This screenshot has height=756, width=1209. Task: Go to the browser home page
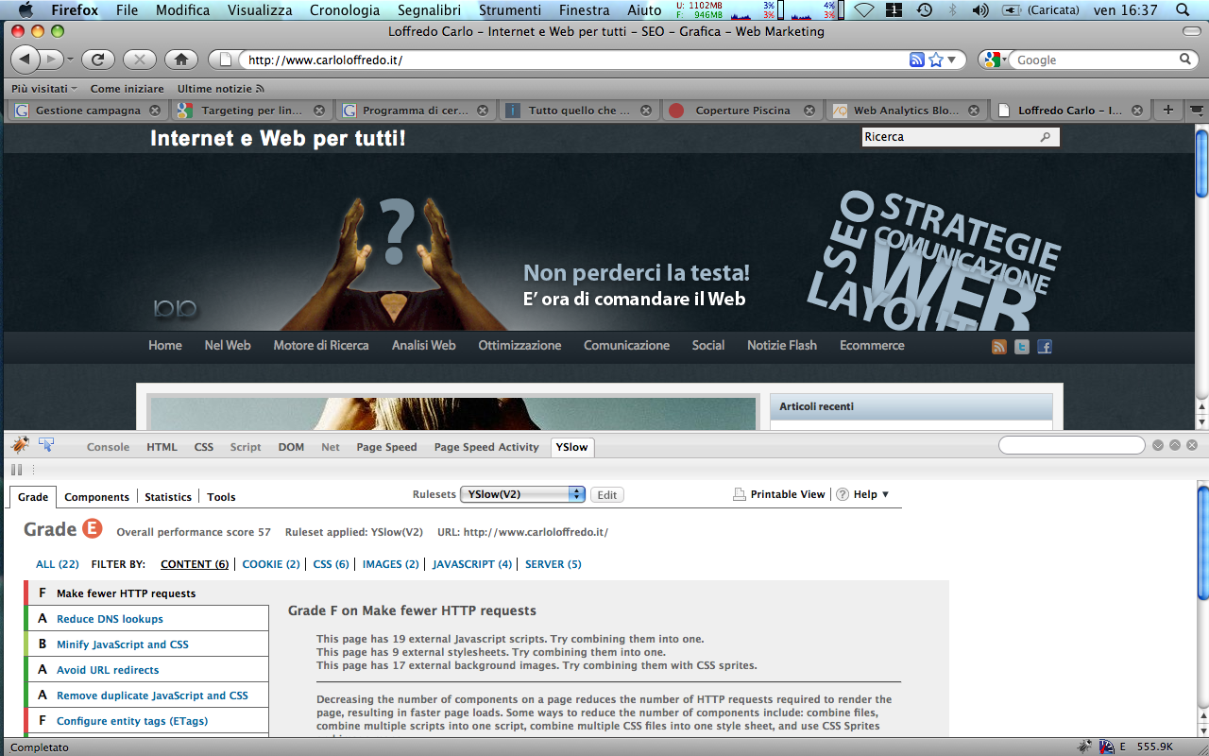[x=181, y=60]
